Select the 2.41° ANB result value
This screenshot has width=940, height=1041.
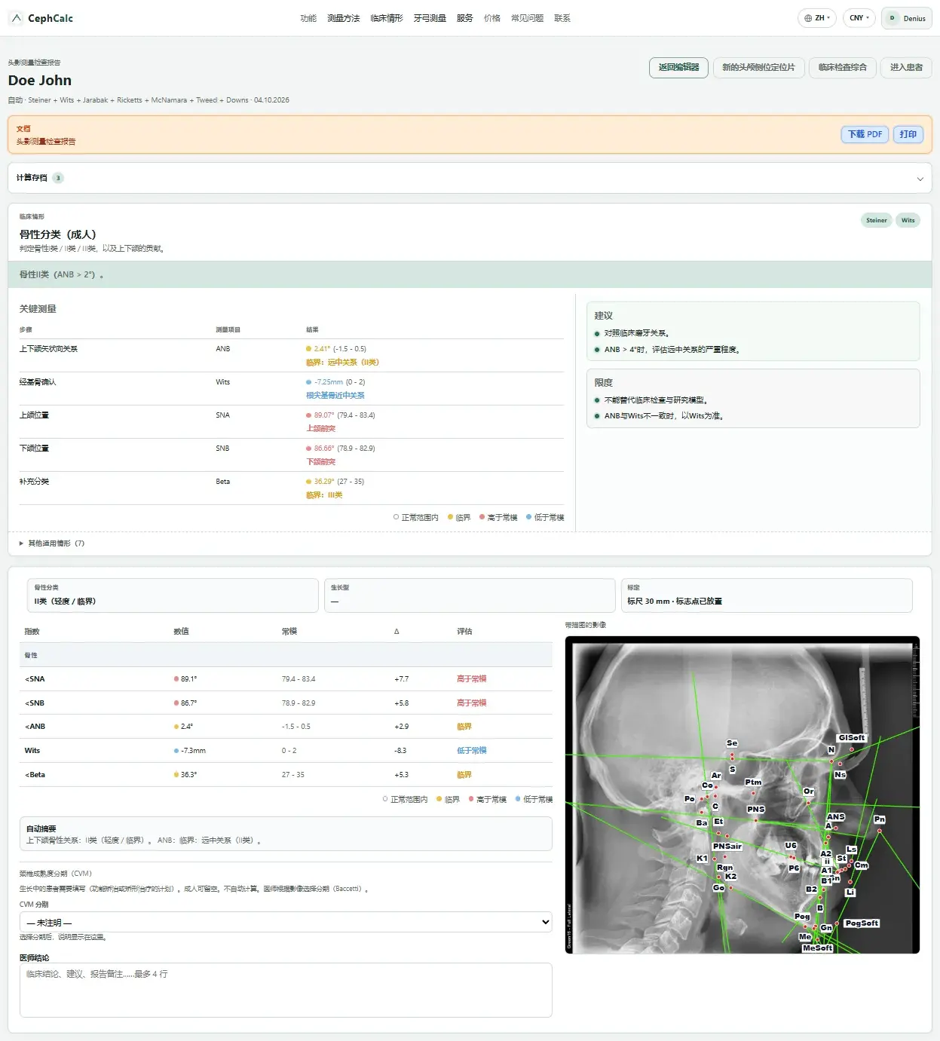point(322,349)
